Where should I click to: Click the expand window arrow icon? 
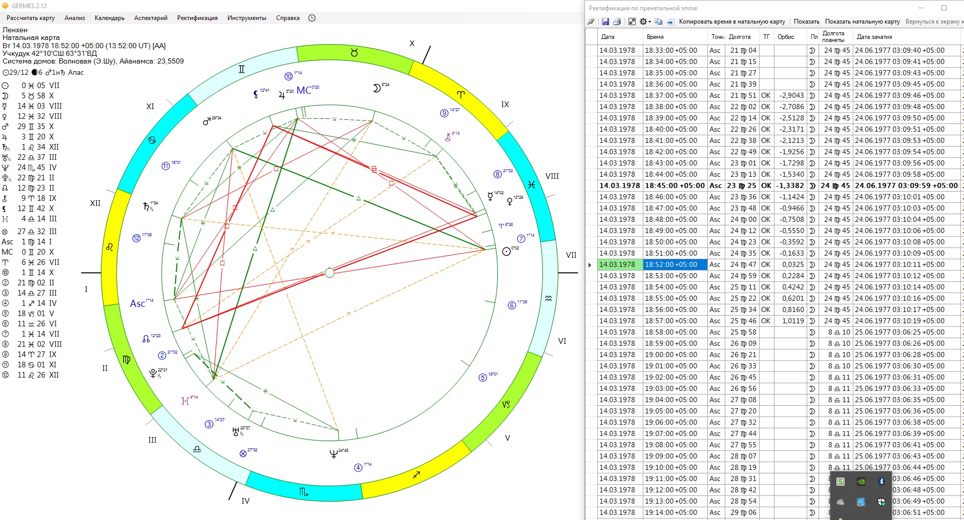[x=632, y=22]
